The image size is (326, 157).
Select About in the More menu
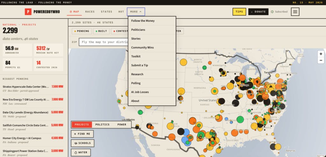click(152, 101)
